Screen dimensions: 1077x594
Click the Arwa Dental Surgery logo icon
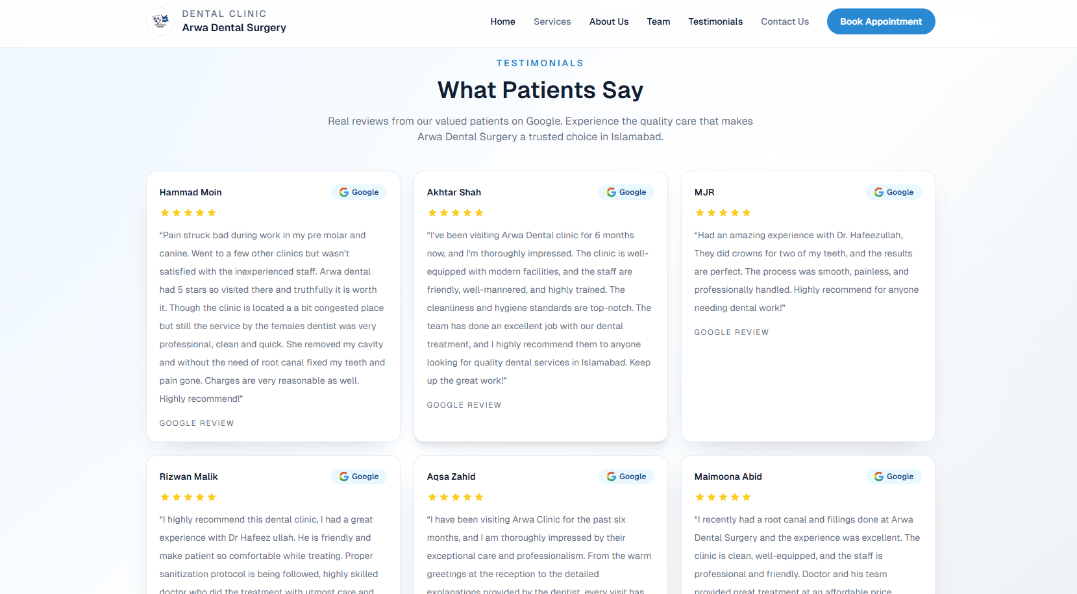160,21
